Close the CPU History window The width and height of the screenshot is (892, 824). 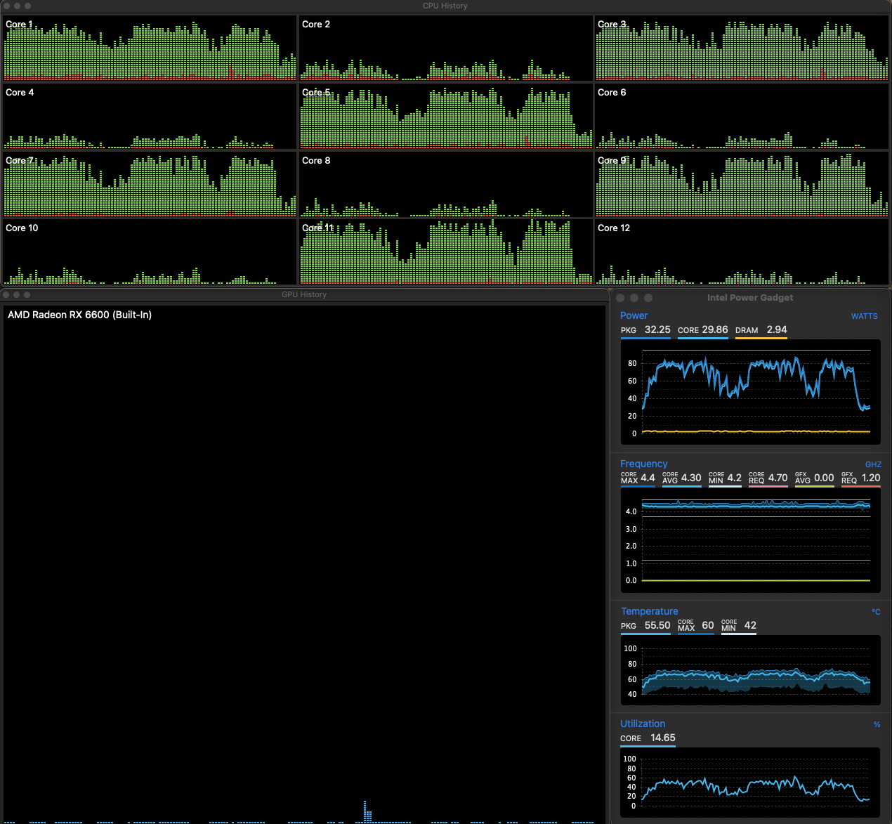[x=6, y=6]
